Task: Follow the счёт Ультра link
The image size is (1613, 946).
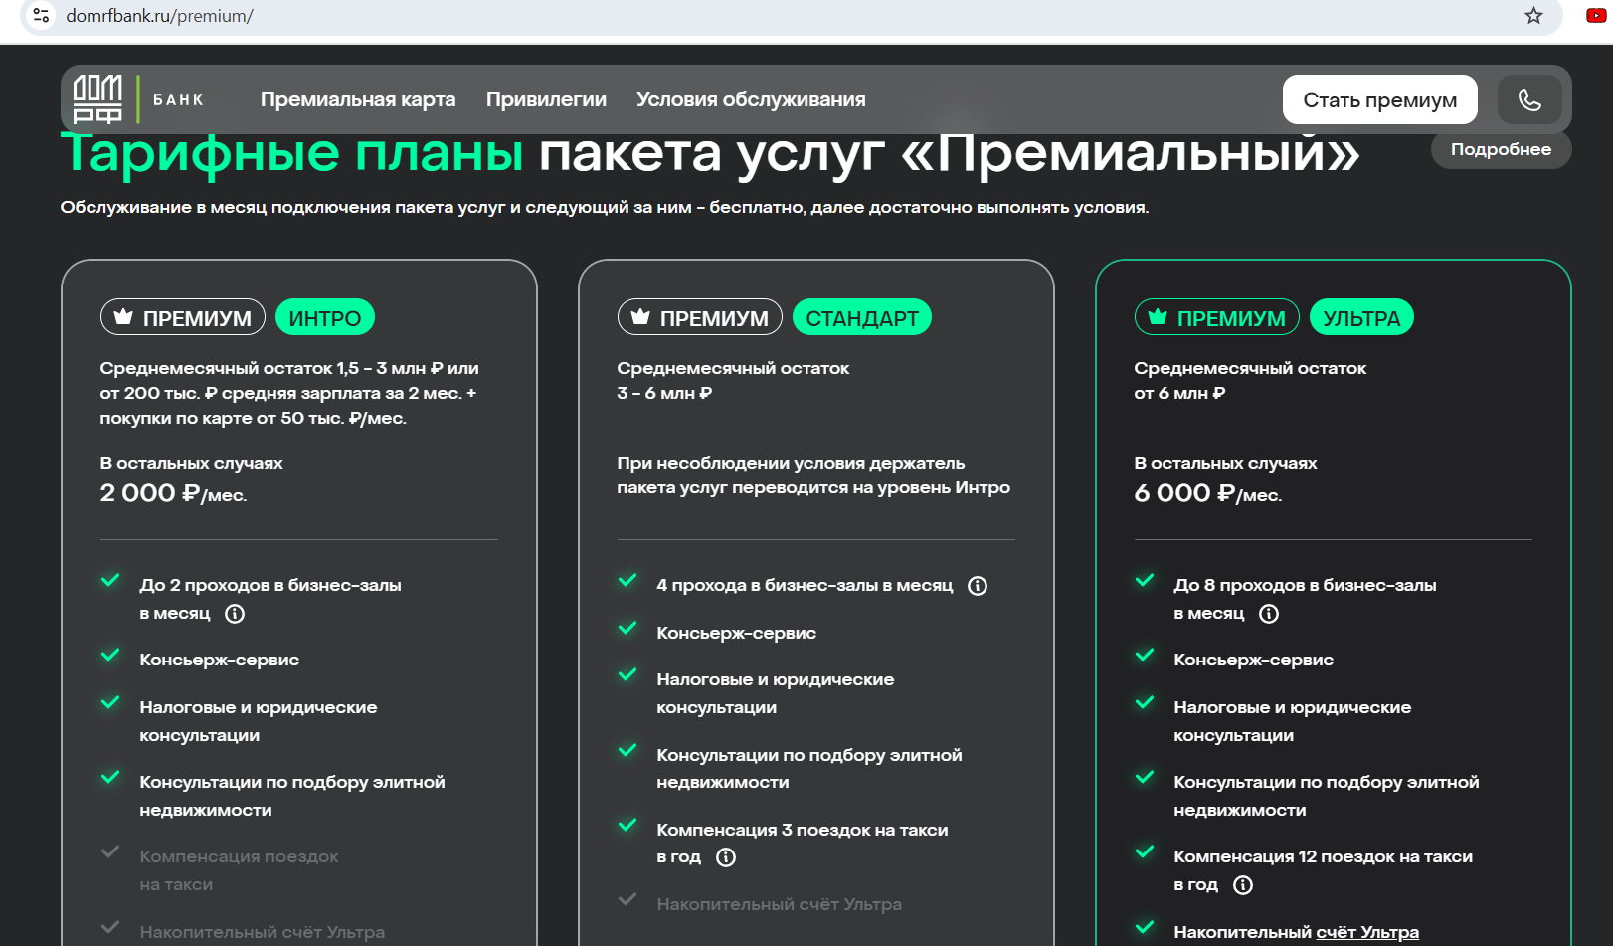Action: (x=1367, y=932)
